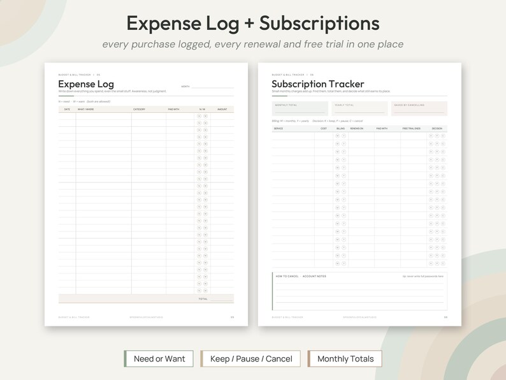This screenshot has width=506, height=380.
Task: Click the "Monthly Totals" label button
Action: coord(345,359)
